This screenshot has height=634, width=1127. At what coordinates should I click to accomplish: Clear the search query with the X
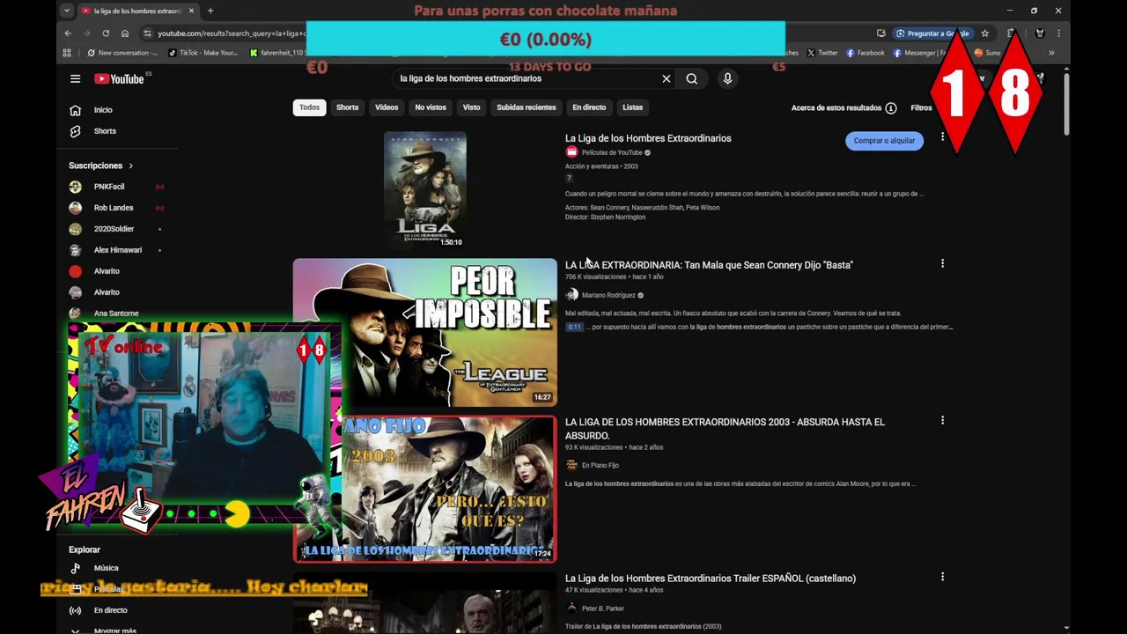(667, 78)
